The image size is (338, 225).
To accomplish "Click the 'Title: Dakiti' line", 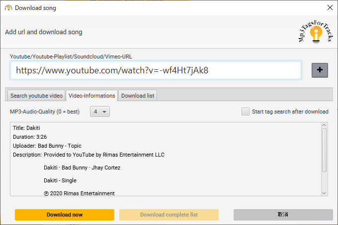I will tap(26, 128).
